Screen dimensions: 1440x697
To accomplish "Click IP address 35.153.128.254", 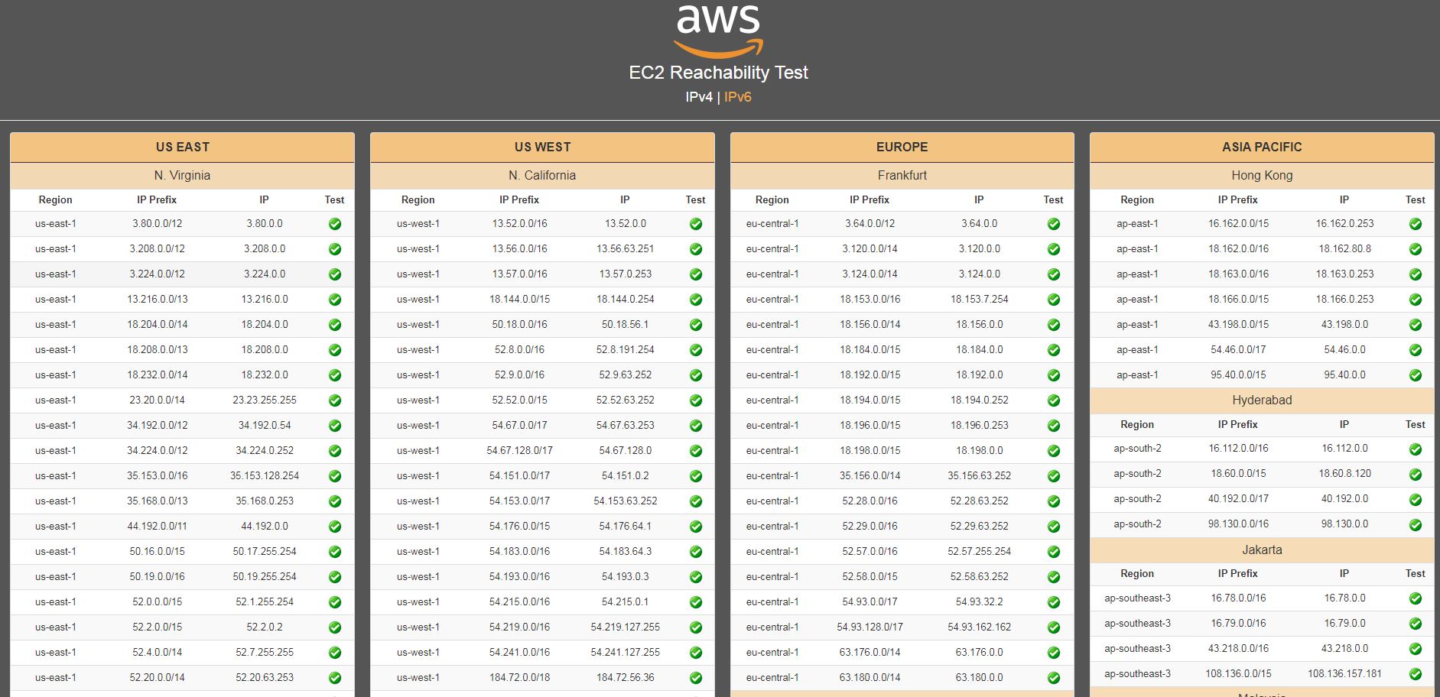I will 265,475.
